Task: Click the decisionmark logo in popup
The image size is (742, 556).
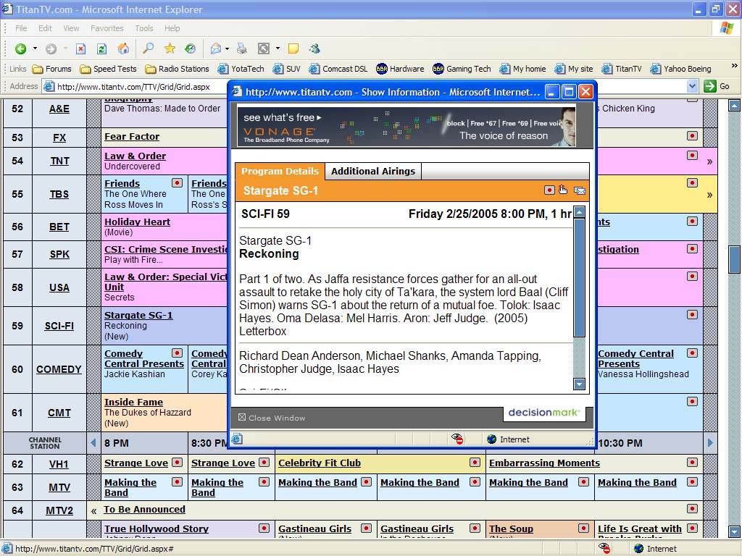Action: point(544,413)
